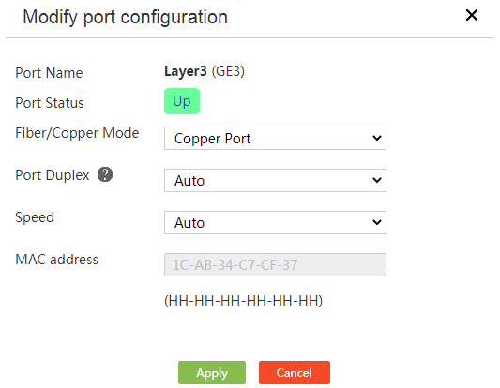Click the Layer3 (GE3) port name text
The height and width of the screenshot is (388, 500).
click(x=205, y=71)
